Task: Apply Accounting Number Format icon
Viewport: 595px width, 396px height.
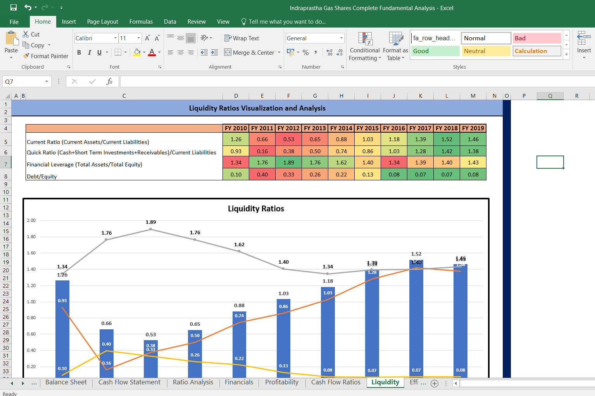Action: [x=290, y=52]
